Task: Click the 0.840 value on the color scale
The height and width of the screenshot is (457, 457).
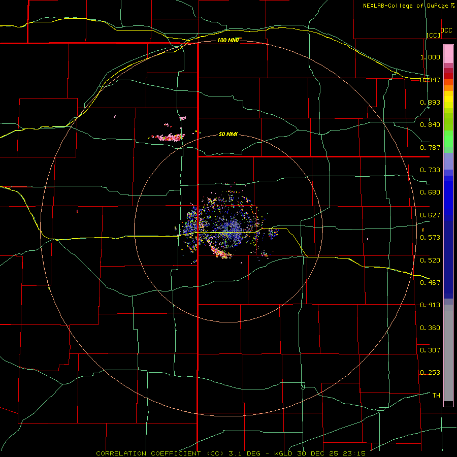Action: 430,125
